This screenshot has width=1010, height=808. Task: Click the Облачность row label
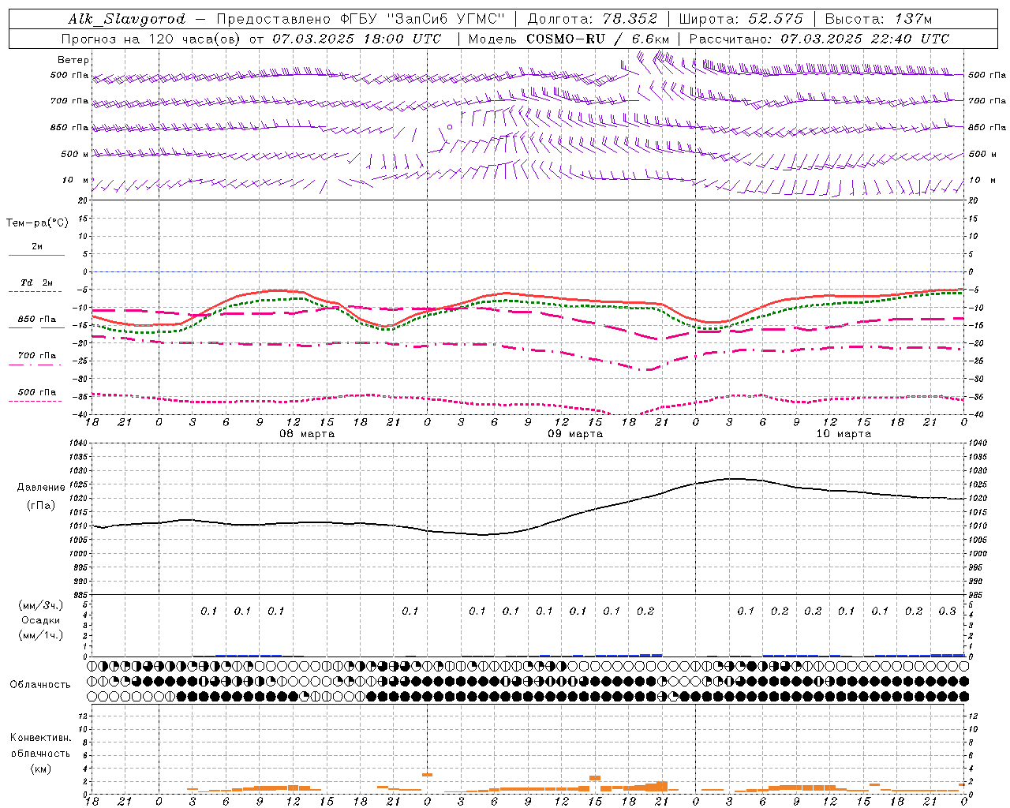pos(40,685)
